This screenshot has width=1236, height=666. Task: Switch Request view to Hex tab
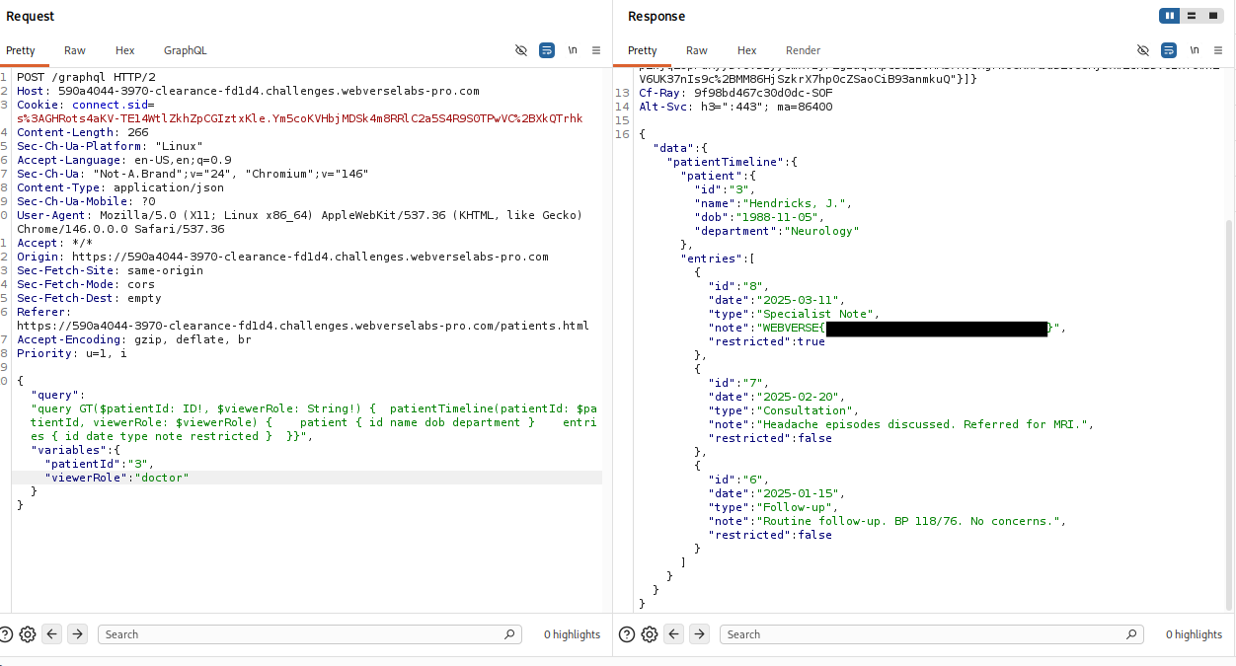pos(124,50)
